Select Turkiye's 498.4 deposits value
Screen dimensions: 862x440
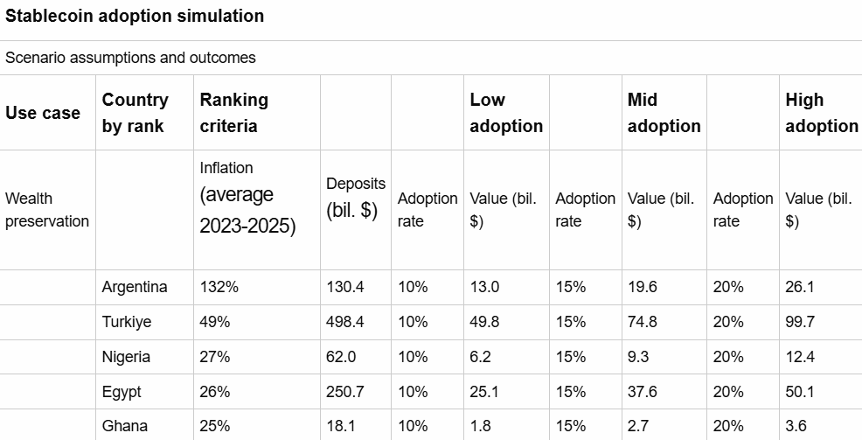(345, 322)
